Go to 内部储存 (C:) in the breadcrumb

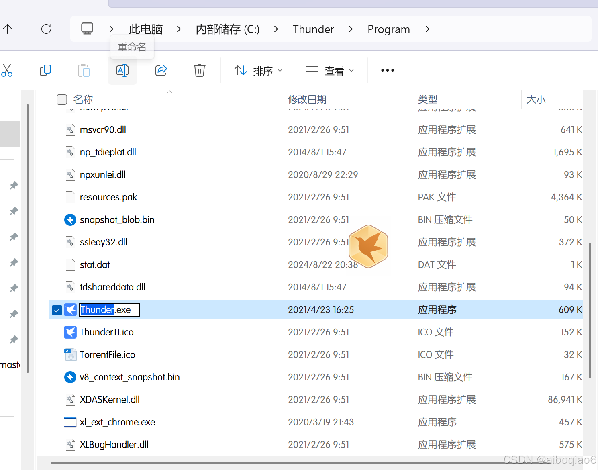click(x=228, y=29)
